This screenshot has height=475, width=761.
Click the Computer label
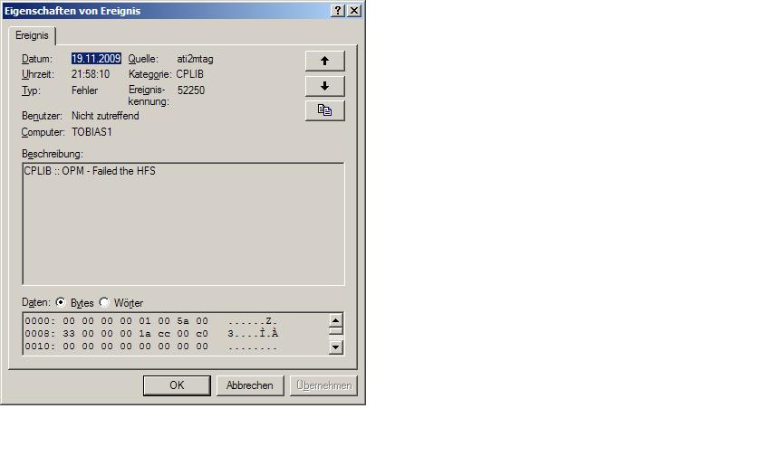pyautogui.click(x=43, y=132)
